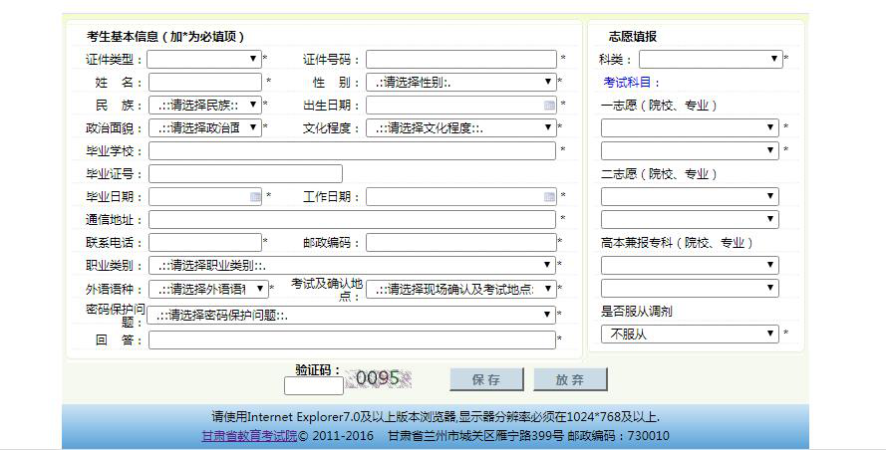886x450 pixels.
Task: Open the 证件类型 dropdown
Action: point(204,59)
